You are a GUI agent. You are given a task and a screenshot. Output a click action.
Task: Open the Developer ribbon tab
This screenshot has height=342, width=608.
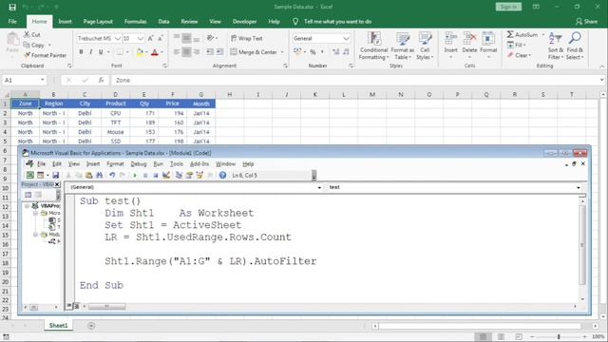244,22
